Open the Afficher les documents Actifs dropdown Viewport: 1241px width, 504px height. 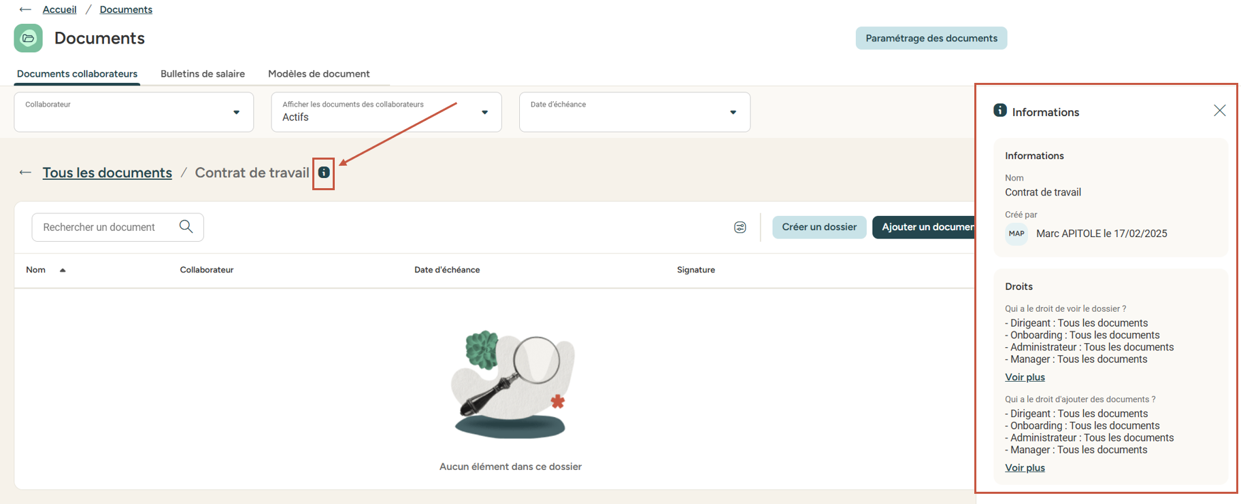point(484,112)
